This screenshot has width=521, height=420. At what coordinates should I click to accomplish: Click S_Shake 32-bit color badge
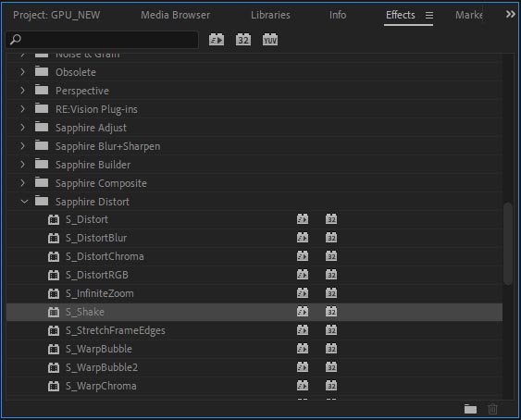click(331, 312)
